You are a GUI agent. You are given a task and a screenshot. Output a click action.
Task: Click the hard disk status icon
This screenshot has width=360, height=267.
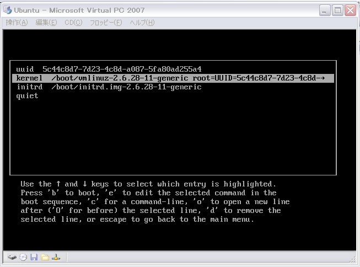12,257
